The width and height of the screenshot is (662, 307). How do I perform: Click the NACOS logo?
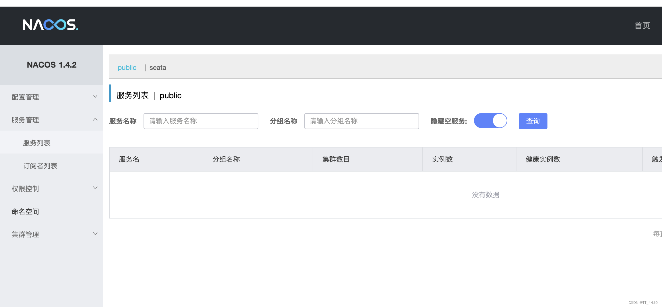[50, 25]
